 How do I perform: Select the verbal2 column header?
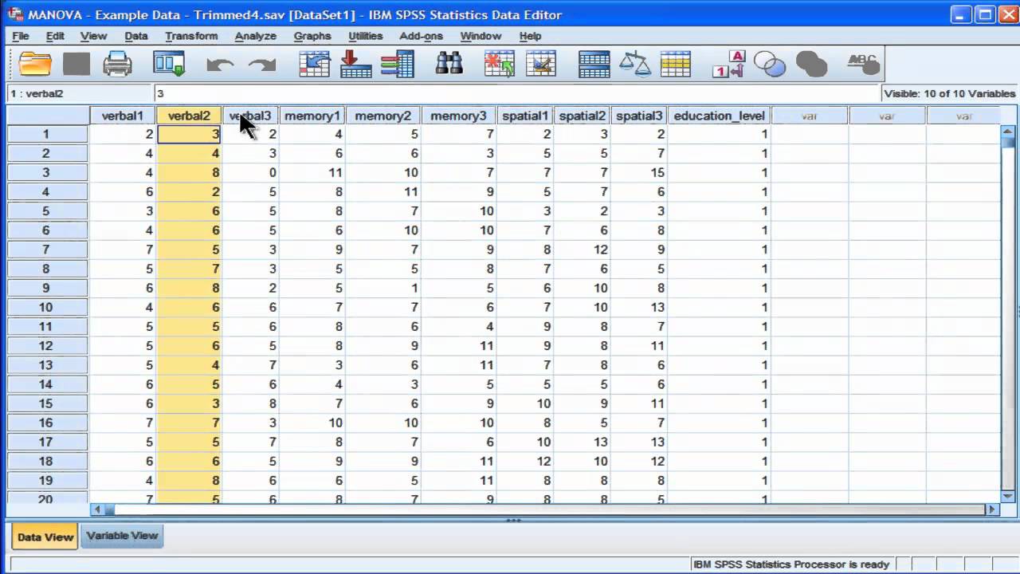point(189,116)
